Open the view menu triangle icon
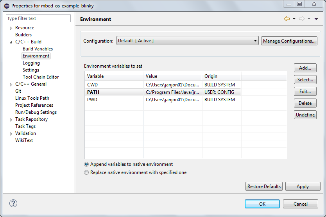The width and height of the screenshot is (326, 217). (x=316, y=19)
